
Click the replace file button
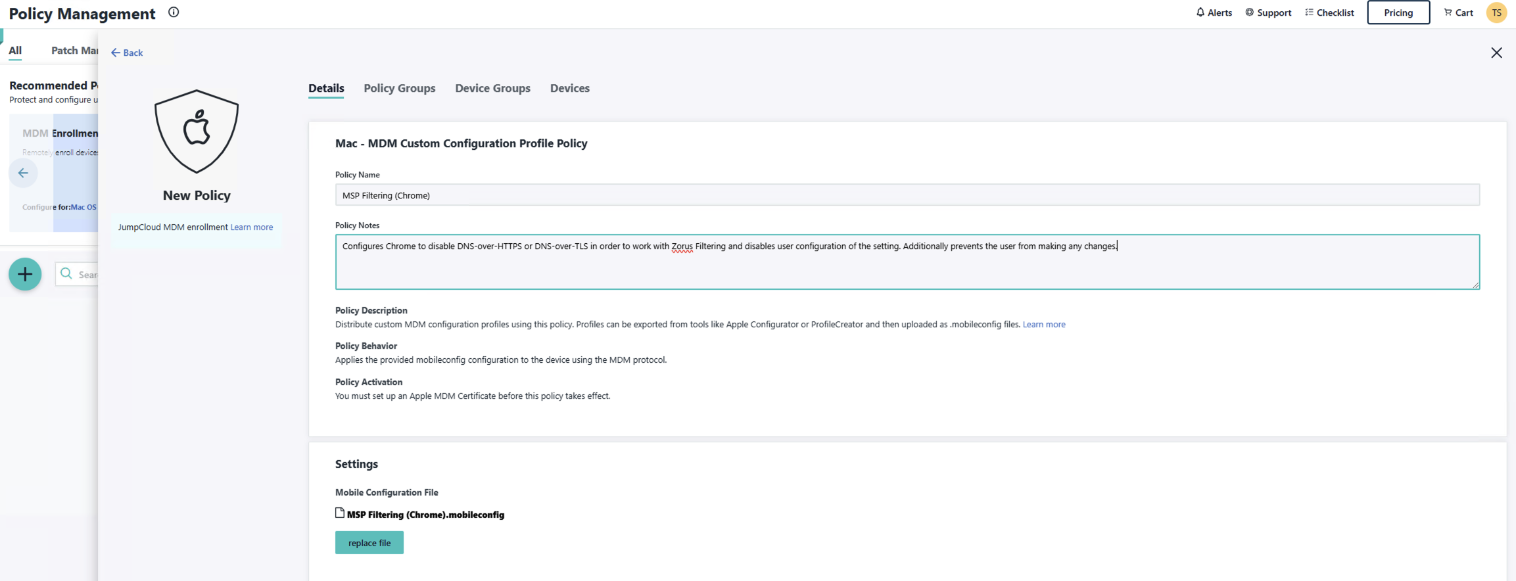click(369, 543)
